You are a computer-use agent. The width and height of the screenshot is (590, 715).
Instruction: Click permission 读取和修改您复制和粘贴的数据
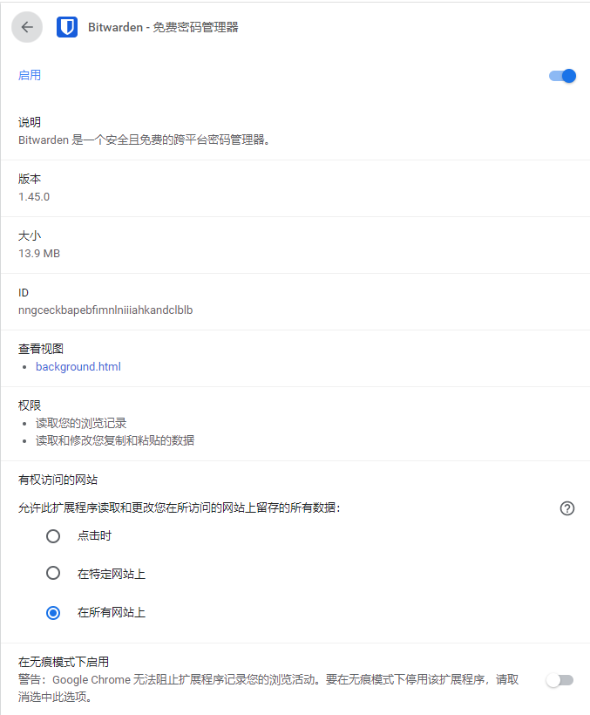tap(115, 440)
